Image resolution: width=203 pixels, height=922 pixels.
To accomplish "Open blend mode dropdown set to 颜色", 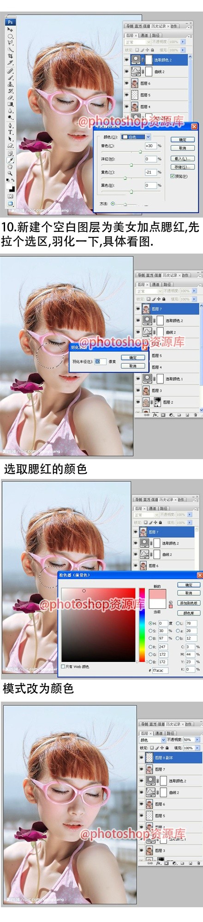I will click(152, 740).
